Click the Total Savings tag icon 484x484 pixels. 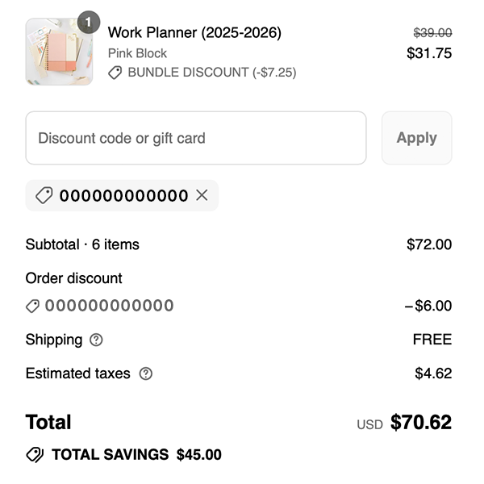35,455
